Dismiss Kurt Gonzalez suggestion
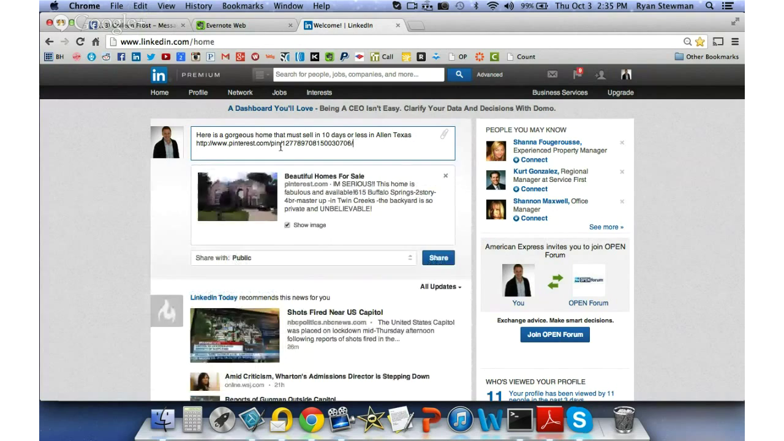The width and height of the screenshot is (784, 441). tap(622, 172)
